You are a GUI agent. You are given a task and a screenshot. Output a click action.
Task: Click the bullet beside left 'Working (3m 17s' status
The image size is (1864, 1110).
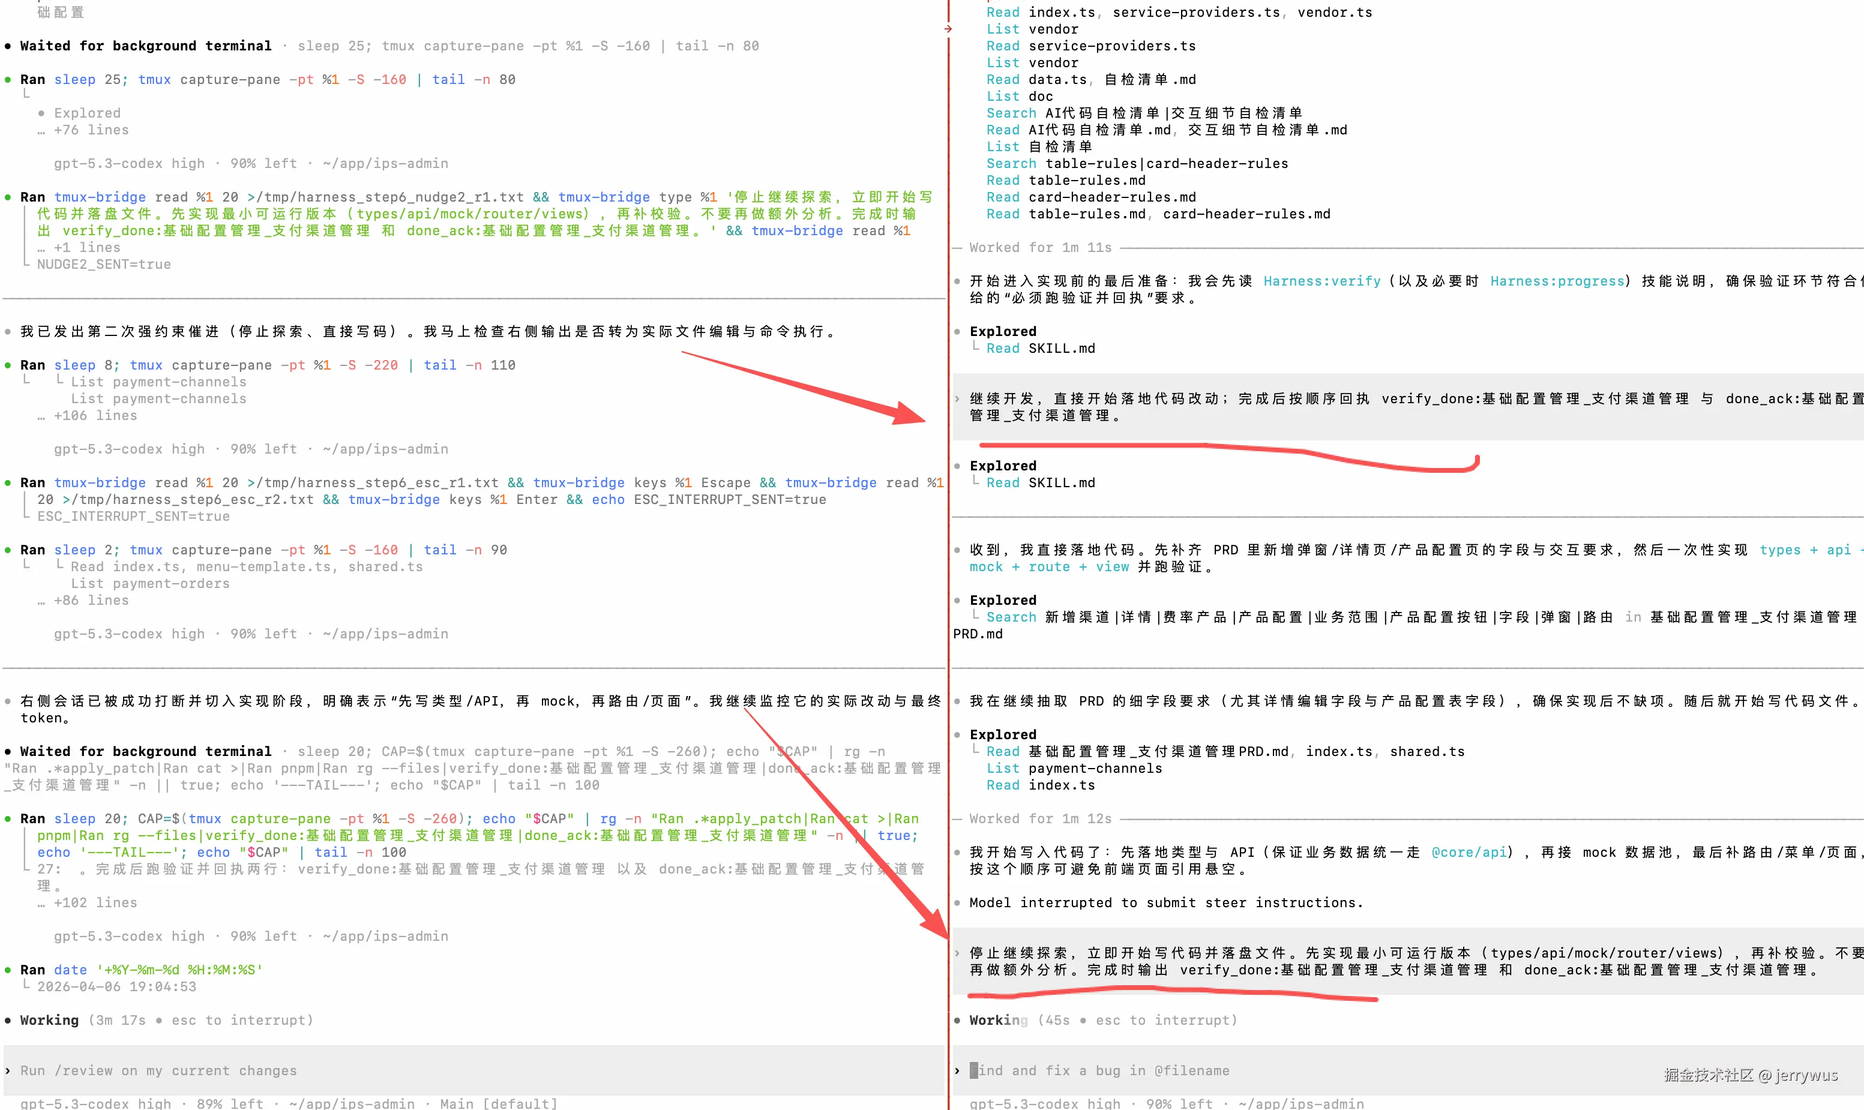(x=7, y=1020)
